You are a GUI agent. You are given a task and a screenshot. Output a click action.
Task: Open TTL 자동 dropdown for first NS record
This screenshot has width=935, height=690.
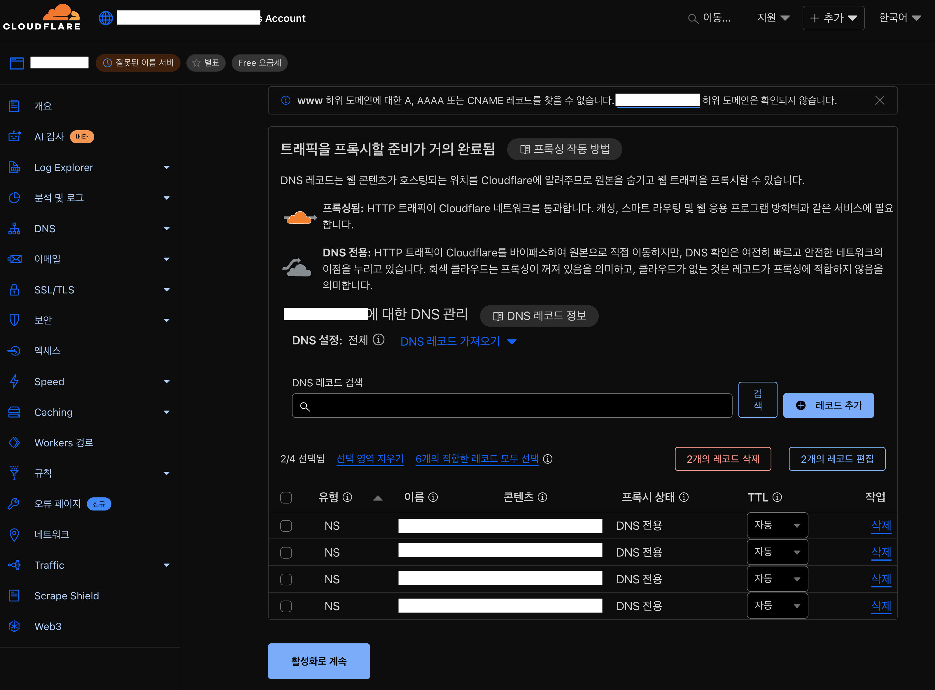(777, 525)
